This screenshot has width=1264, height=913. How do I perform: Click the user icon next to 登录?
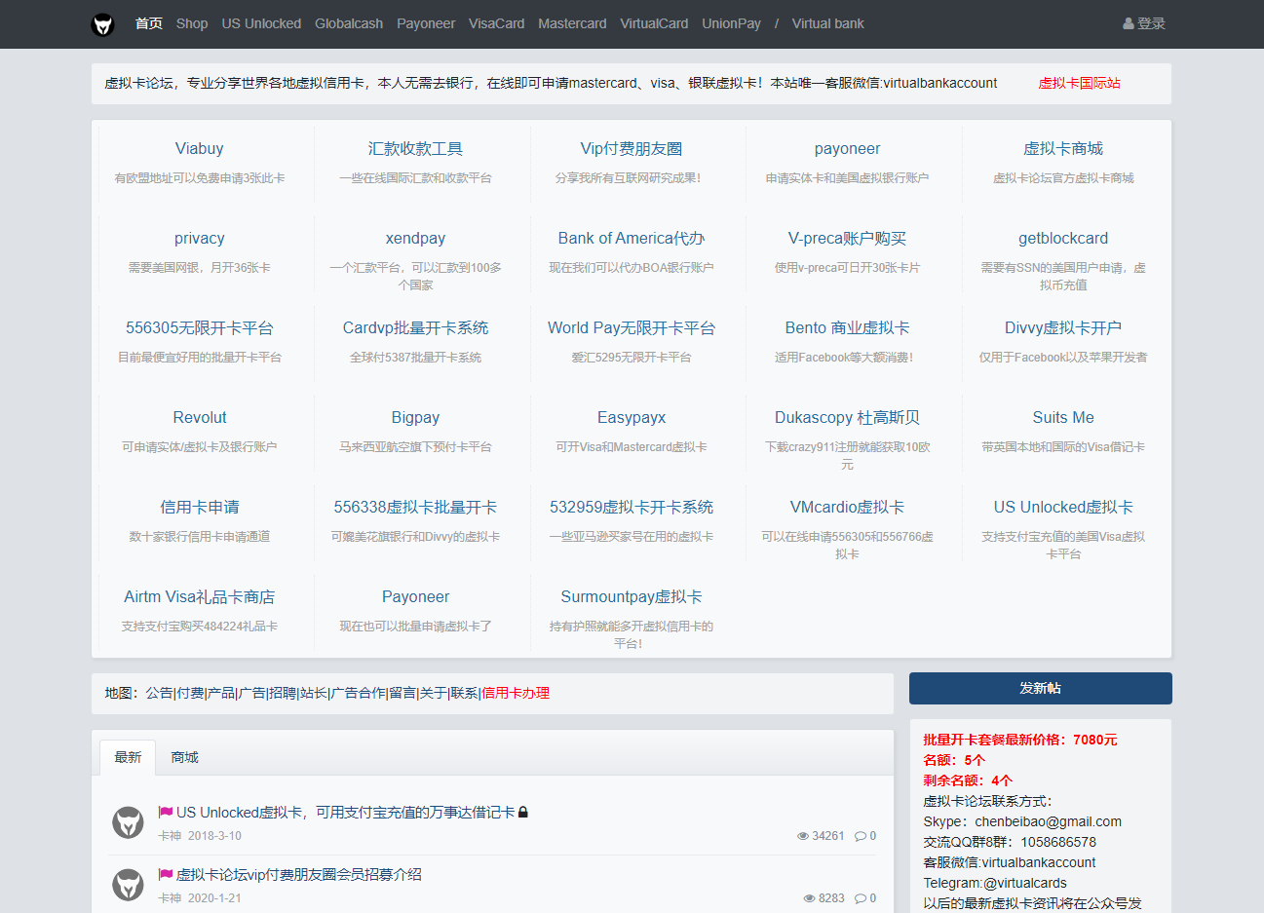coord(1129,23)
